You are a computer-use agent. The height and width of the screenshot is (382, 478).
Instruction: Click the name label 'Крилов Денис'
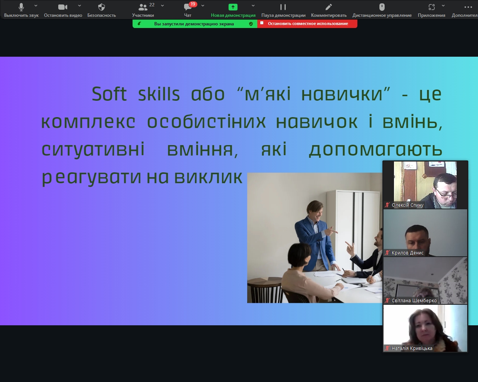pos(407,253)
